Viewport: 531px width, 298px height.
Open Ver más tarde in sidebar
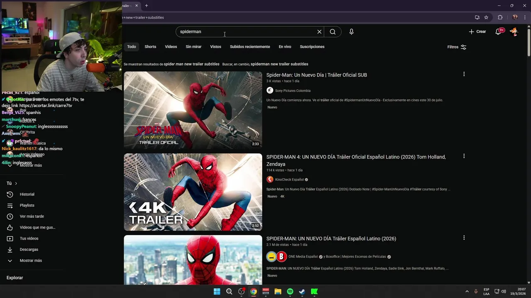click(x=31, y=216)
